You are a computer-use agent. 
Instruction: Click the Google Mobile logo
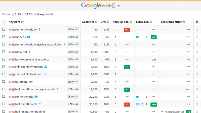point(98,6)
